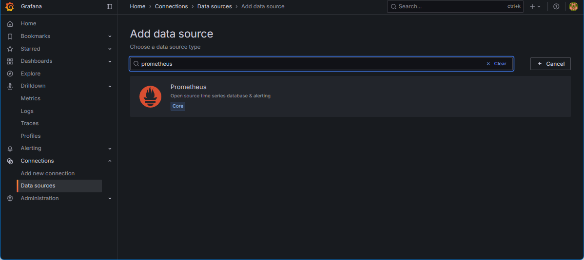Click the Administration gear icon
This screenshot has width=584, height=260.
pyautogui.click(x=10, y=198)
